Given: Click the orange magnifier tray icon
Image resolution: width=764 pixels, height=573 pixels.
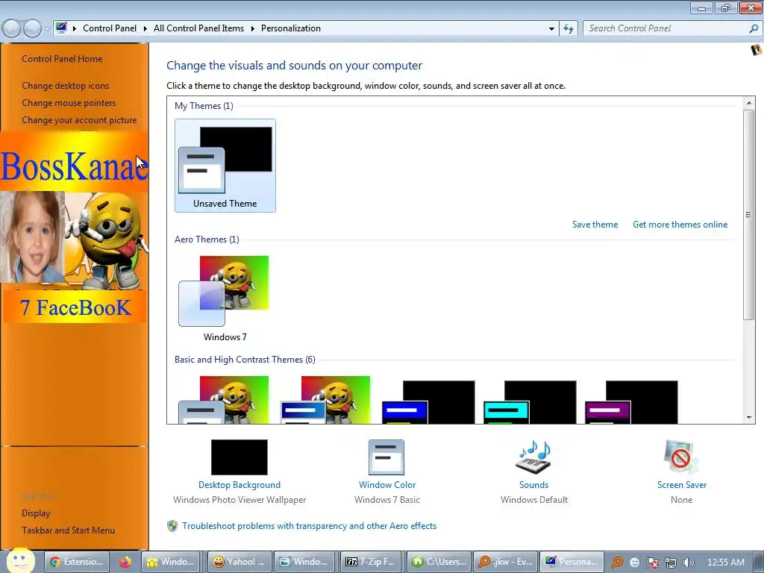Looking at the screenshot, I should (x=617, y=563).
